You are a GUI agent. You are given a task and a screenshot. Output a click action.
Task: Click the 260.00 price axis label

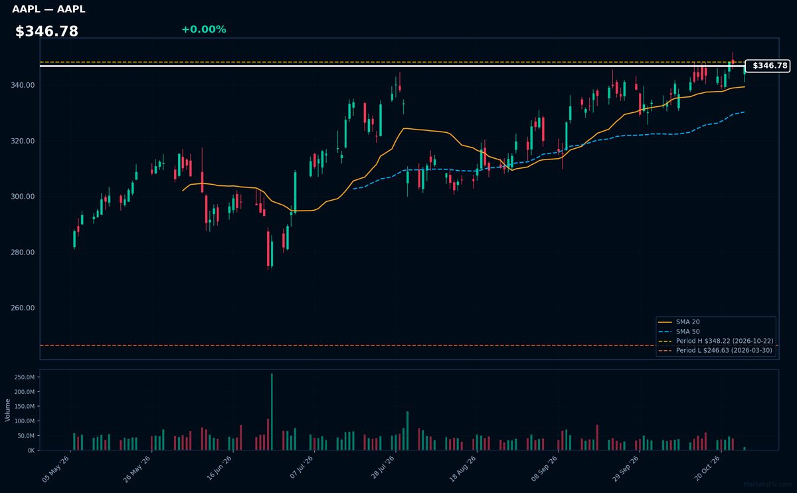tap(23, 308)
